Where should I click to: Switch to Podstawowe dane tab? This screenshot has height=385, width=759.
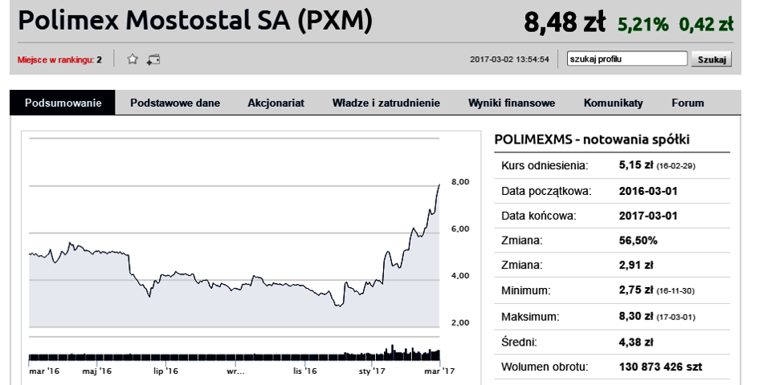point(175,103)
